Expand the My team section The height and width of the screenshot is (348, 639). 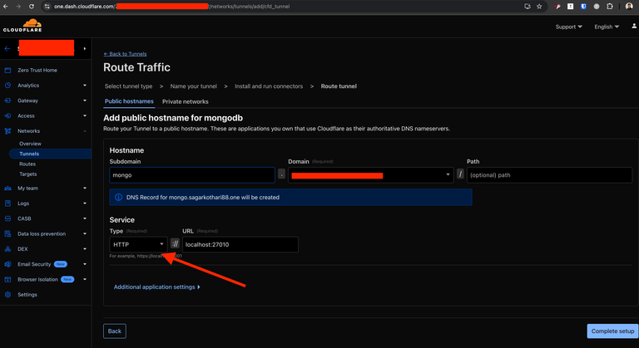[x=85, y=188]
